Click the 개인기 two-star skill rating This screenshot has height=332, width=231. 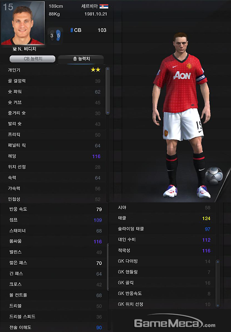[x=95, y=70]
